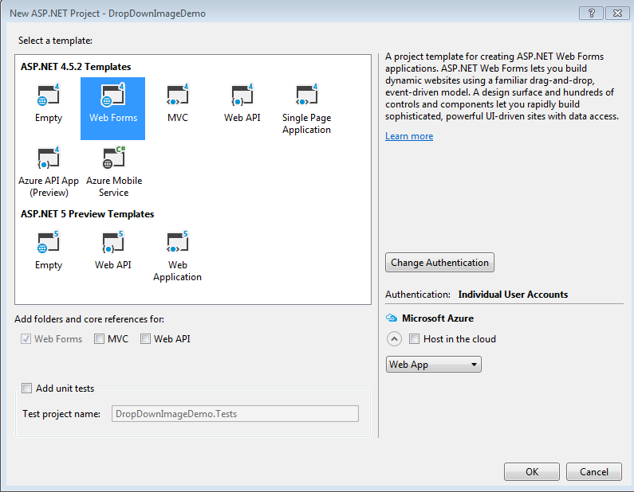Select the Azure Mobile Service template icon
Image resolution: width=634 pixels, height=492 pixels.
(x=113, y=158)
